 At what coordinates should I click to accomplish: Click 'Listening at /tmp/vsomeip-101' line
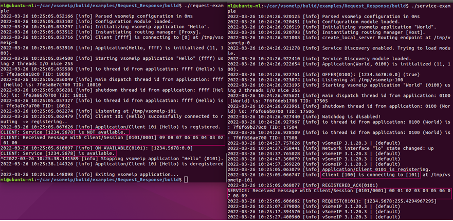(x=88, y=111)
